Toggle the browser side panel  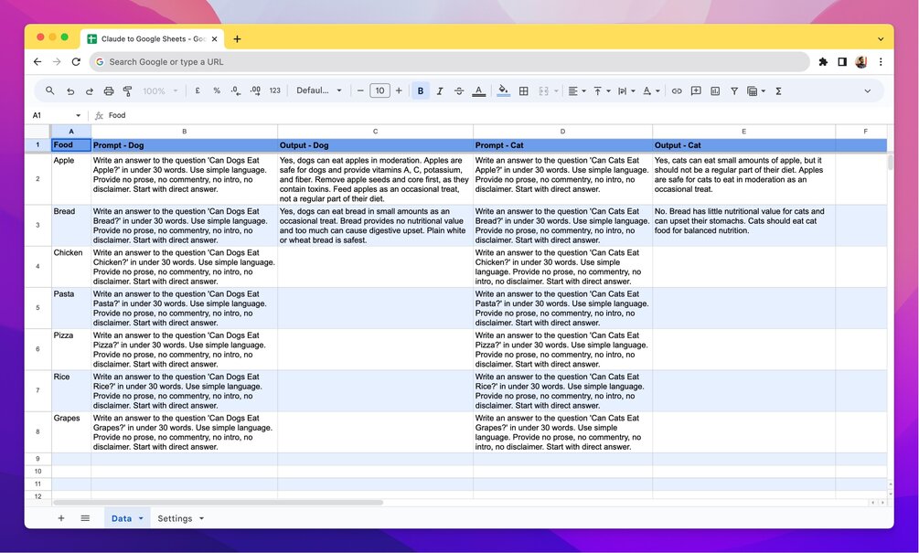tap(842, 61)
